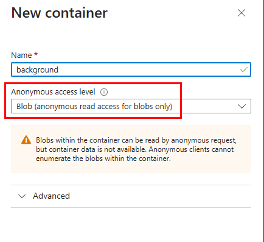Click the "Name" field label

click(21, 55)
